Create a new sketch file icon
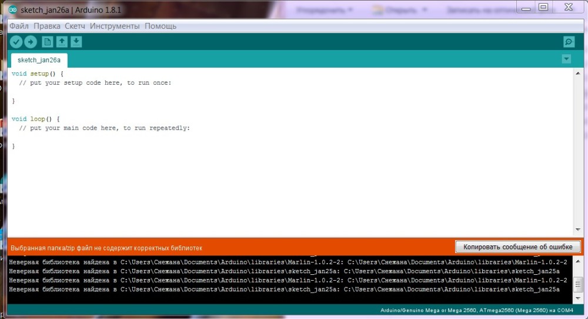Viewport: 588px width, 319px height. click(x=47, y=42)
